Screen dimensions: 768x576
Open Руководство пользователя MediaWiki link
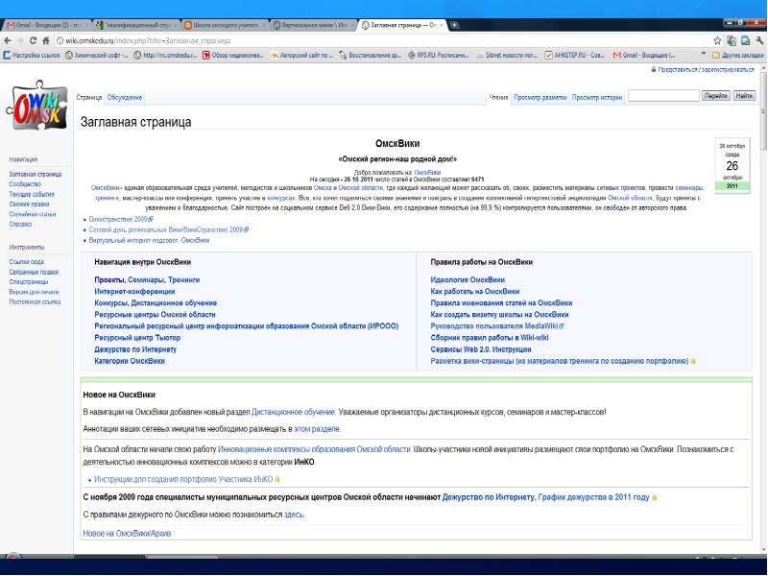(496, 326)
